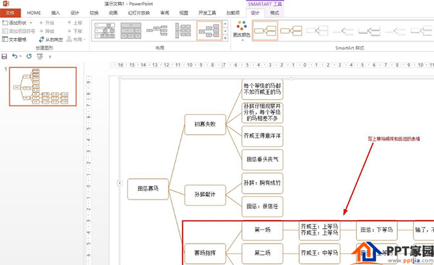The width and height of the screenshot is (434, 265).
Task: Select the 第二场 box
Action: pos(262,254)
